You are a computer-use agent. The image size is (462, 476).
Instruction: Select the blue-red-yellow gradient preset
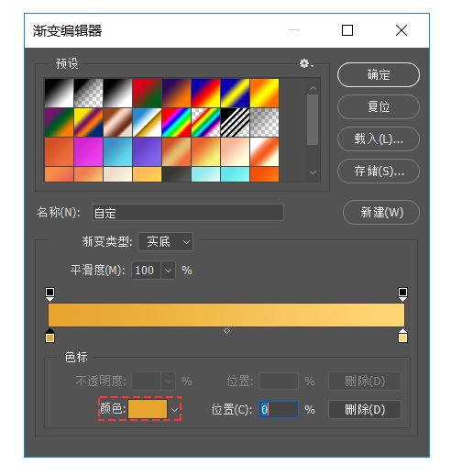point(206,93)
